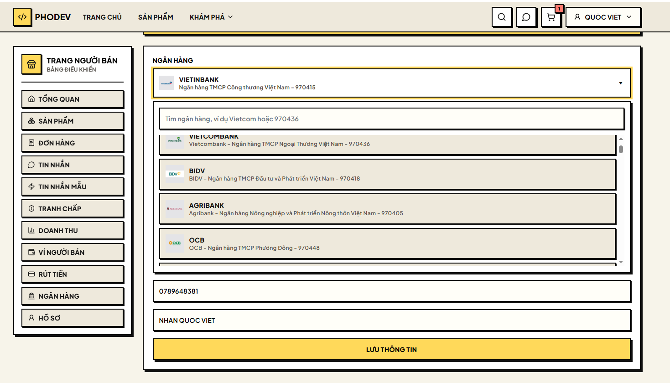Click the Lưu Thông Tin button

click(392, 350)
